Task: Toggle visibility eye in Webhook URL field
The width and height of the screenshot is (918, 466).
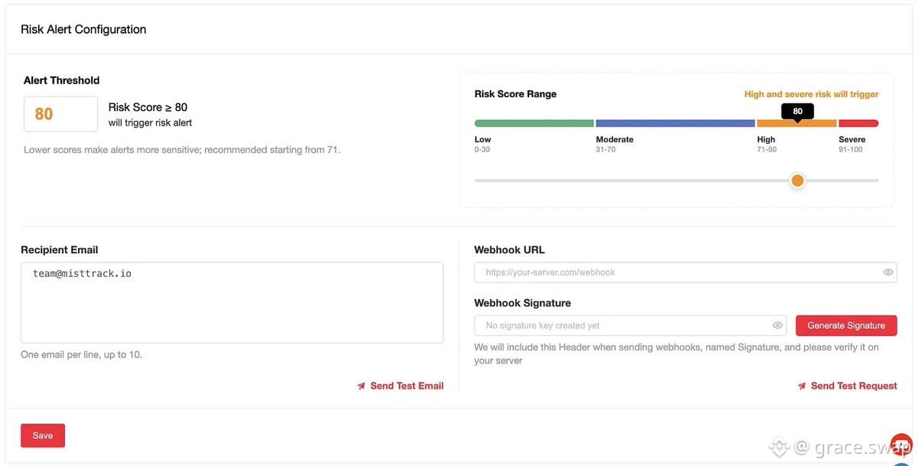Action: click(x=888, y=272)
